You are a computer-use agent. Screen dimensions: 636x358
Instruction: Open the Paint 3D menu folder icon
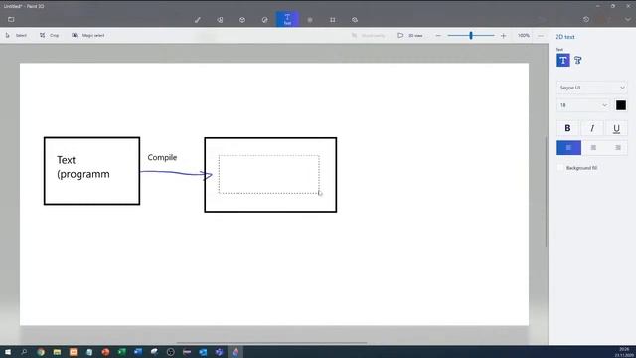coord(11,19)
